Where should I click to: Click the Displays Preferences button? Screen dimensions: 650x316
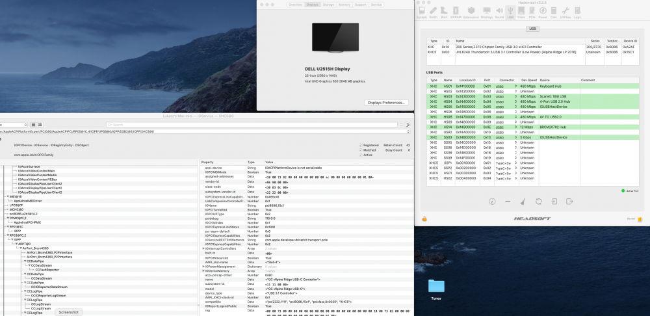click(386, 103)
